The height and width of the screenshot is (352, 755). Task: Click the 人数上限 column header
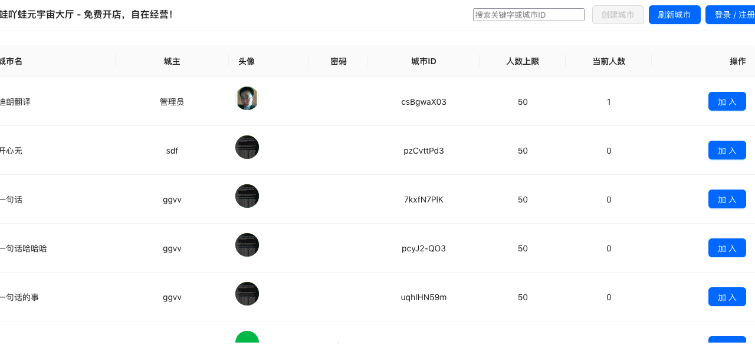pyautogui.click(x=523, y=61)
